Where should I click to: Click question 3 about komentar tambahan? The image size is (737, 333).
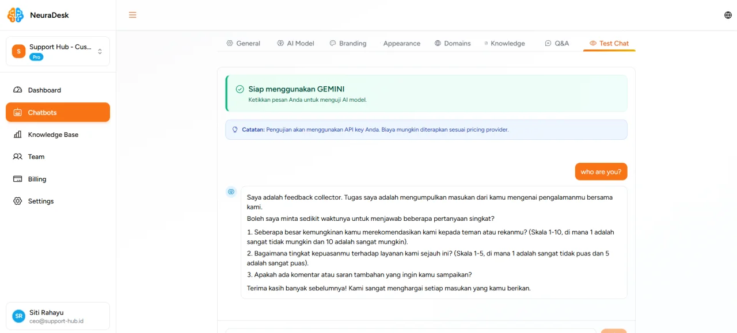click(x=359, y=274)
